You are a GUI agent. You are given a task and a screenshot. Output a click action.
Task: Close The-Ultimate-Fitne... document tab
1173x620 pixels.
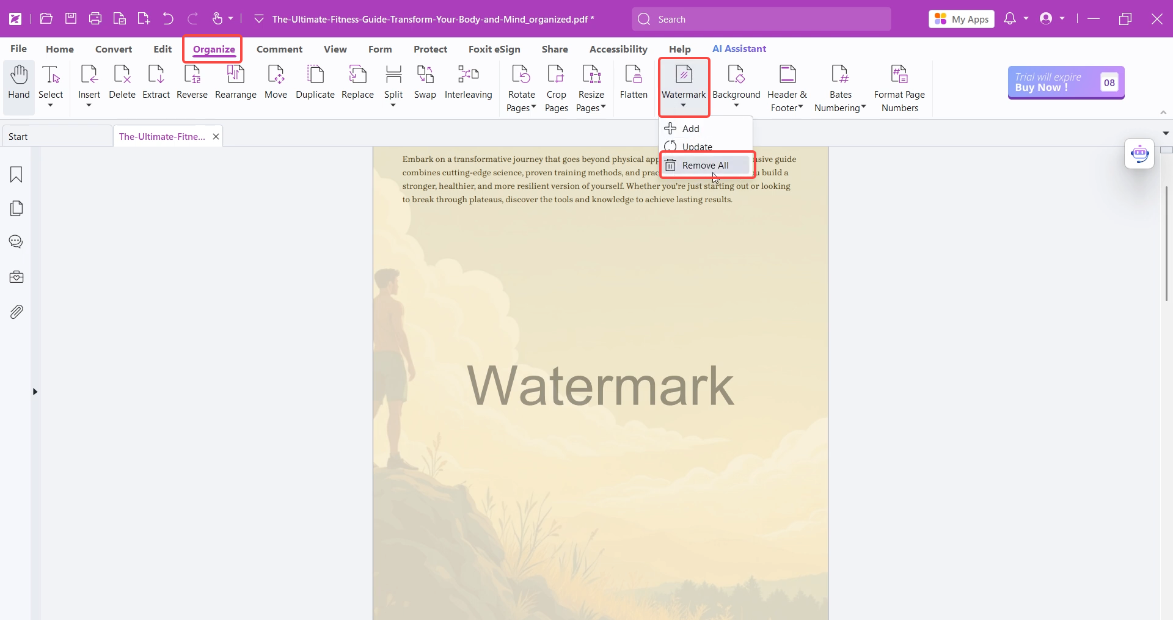pos(216,137)
